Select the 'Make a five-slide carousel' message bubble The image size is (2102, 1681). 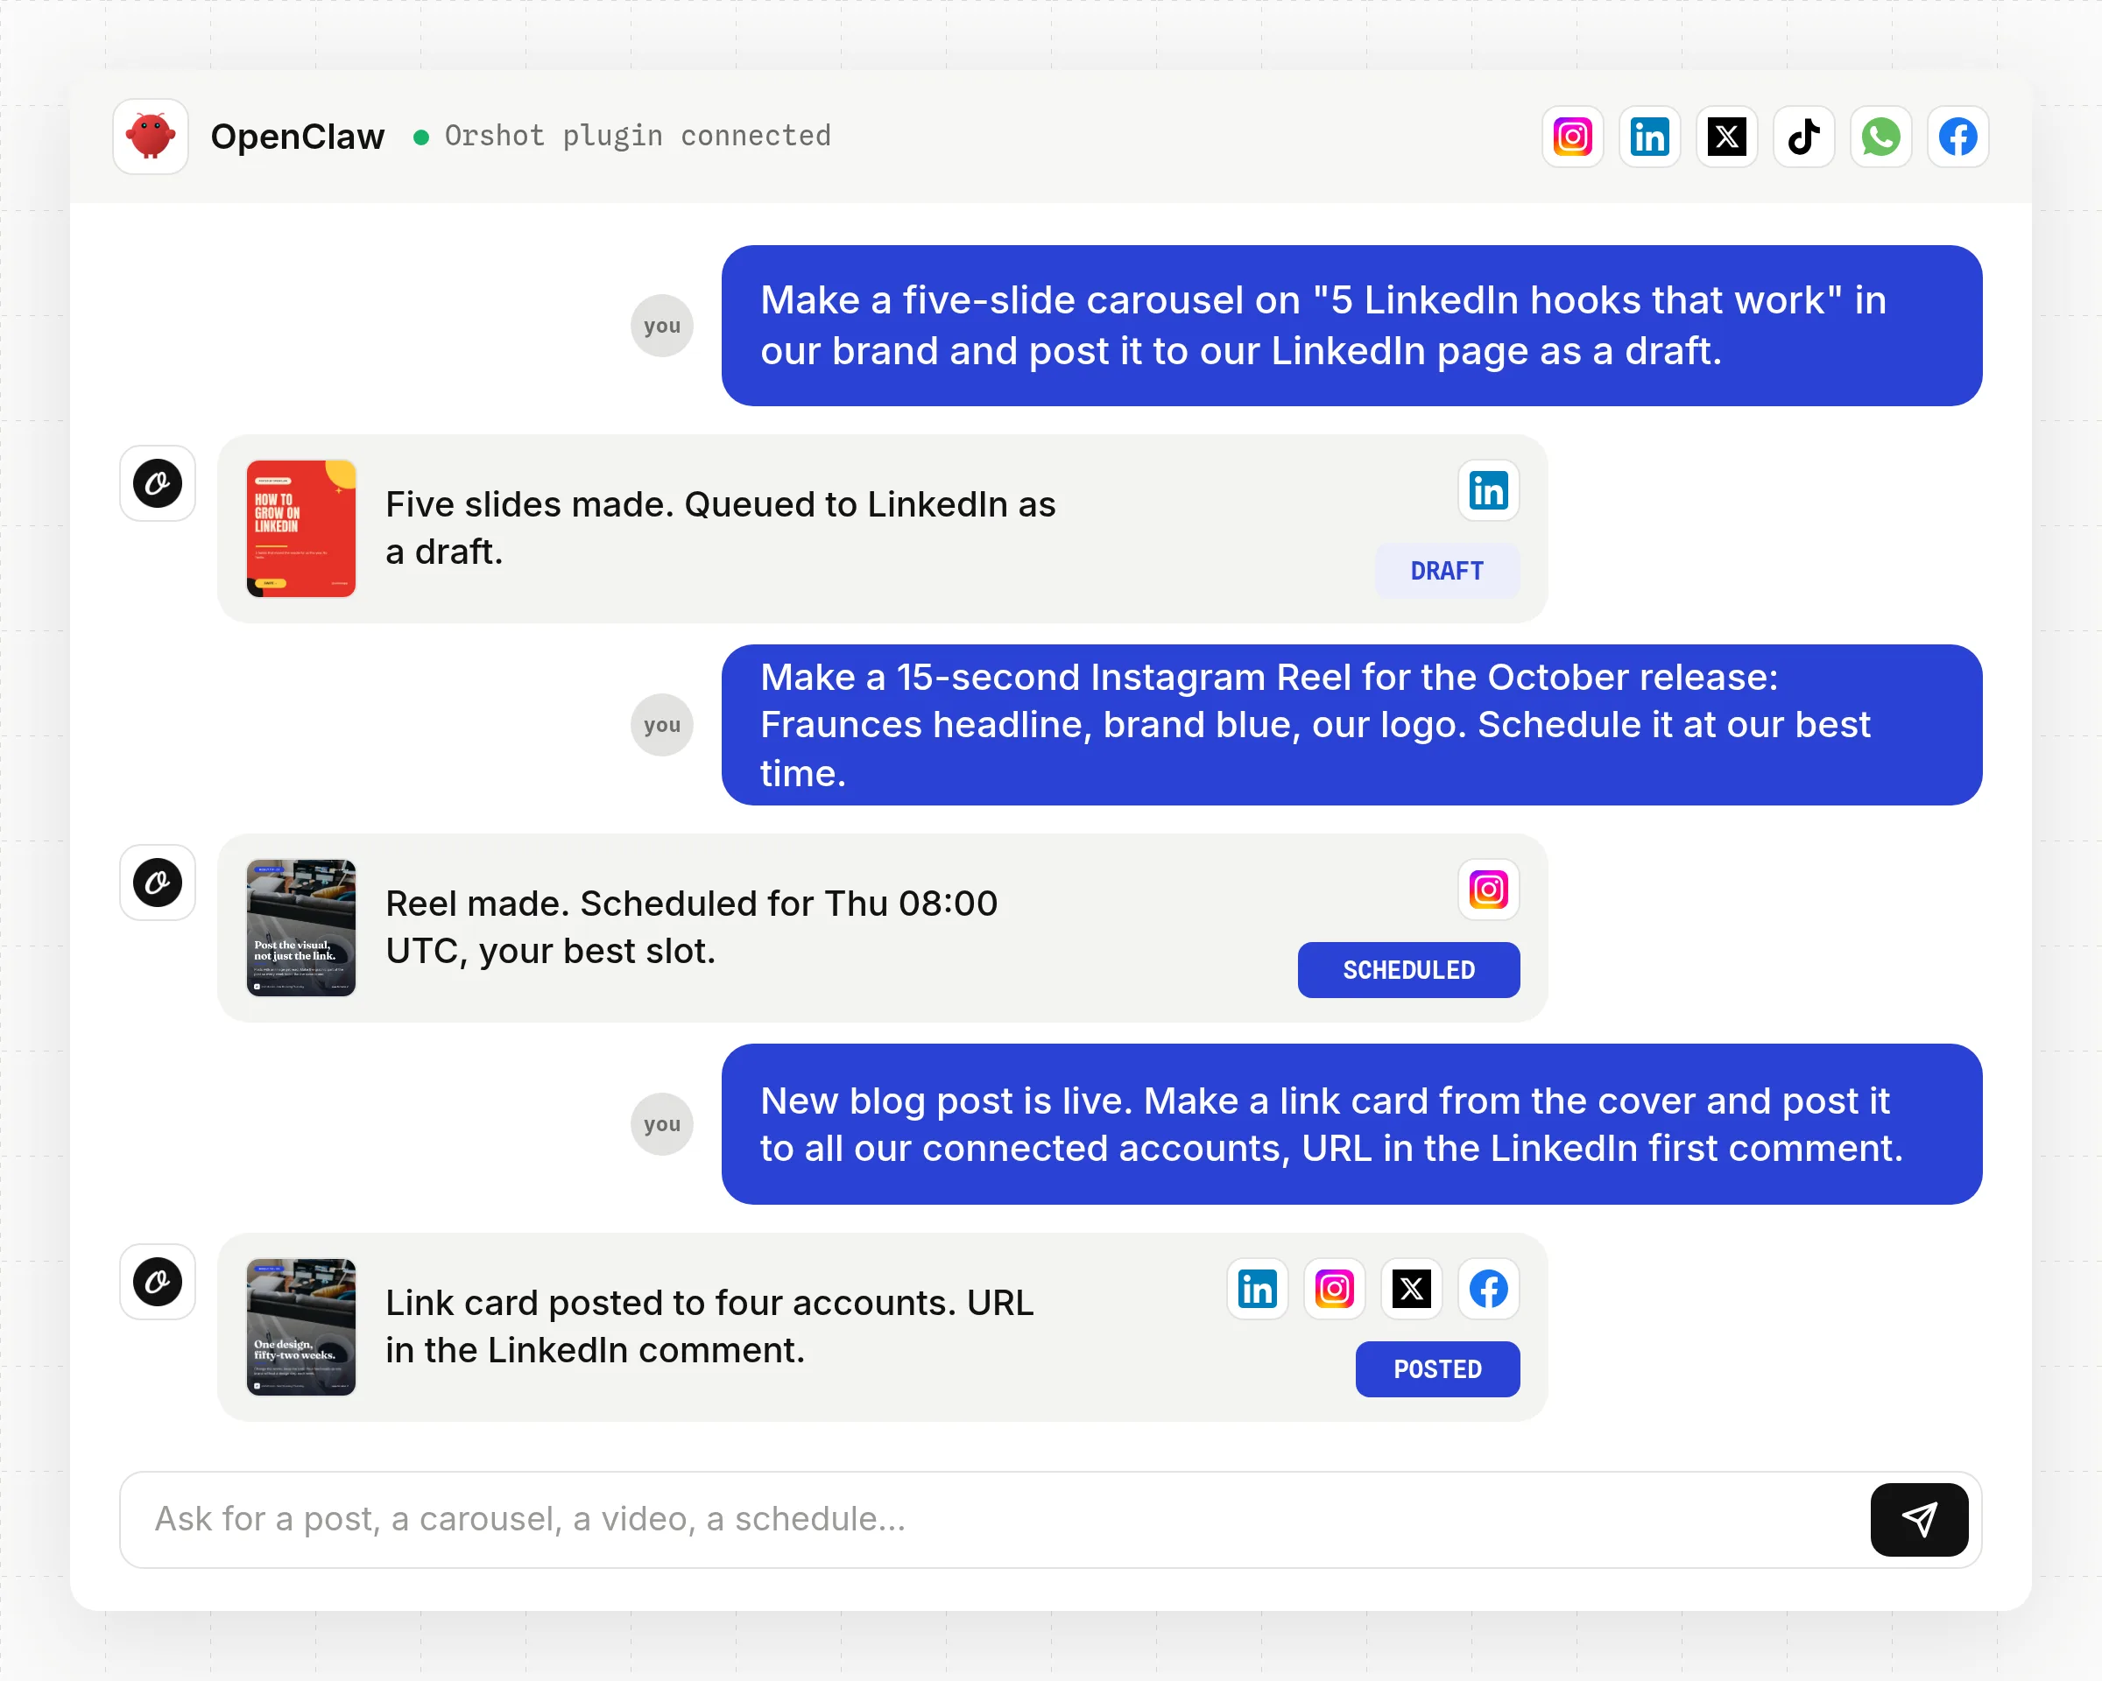click(1351, 326)
